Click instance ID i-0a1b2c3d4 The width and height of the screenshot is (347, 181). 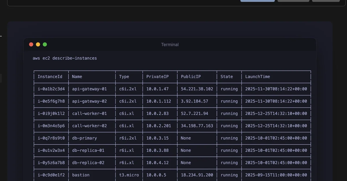coord(51,89)
